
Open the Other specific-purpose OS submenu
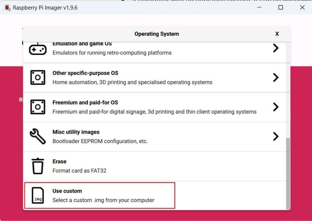pyautogui.click(x=275, y=77)
